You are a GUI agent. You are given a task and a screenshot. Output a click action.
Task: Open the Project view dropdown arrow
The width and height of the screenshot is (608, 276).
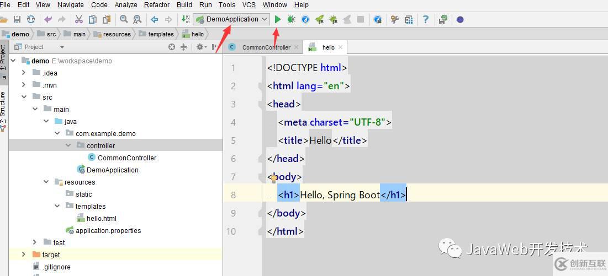pyautogui.click(x=62, y=47)
